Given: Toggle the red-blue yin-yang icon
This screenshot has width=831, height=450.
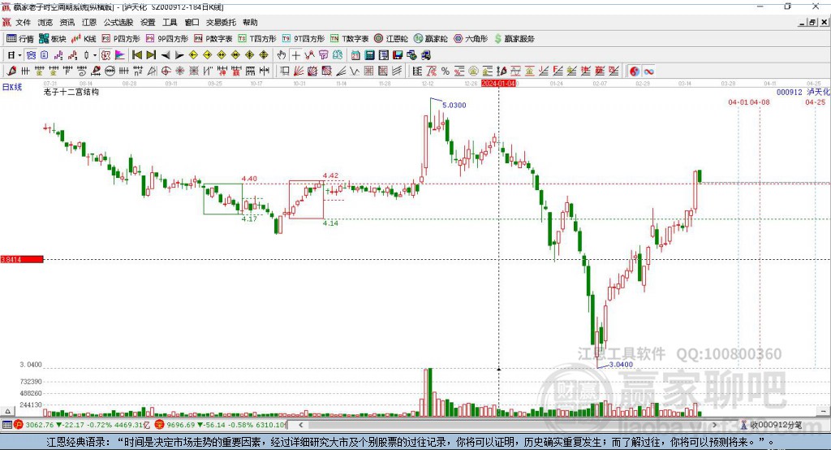Looking at the screenshot, I should pyautogui.click(x=635, y=71).
